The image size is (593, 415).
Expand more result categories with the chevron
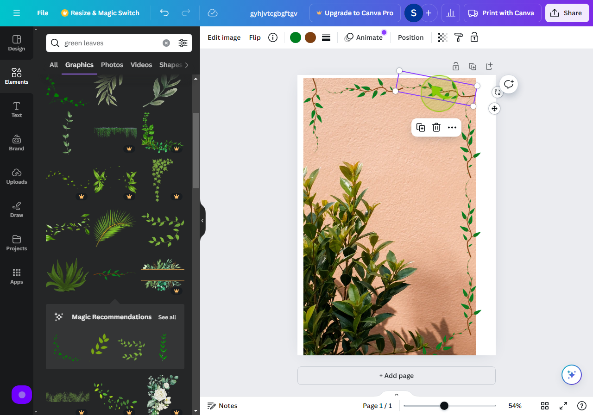187,65
